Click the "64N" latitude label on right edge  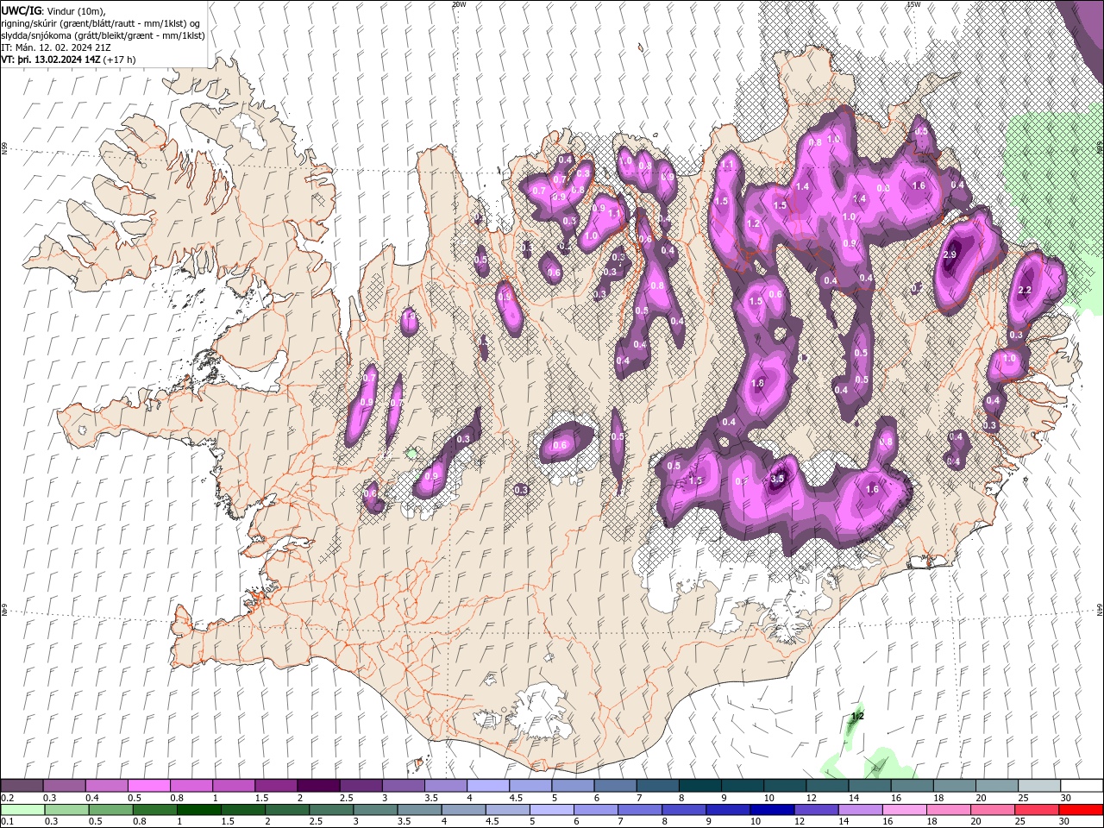click(1100, 610)
